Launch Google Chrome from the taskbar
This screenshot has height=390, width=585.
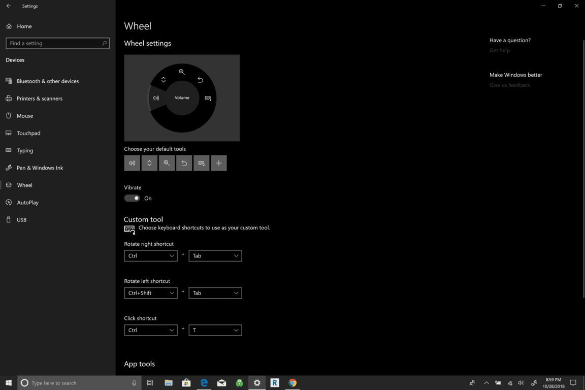[292, 383]
